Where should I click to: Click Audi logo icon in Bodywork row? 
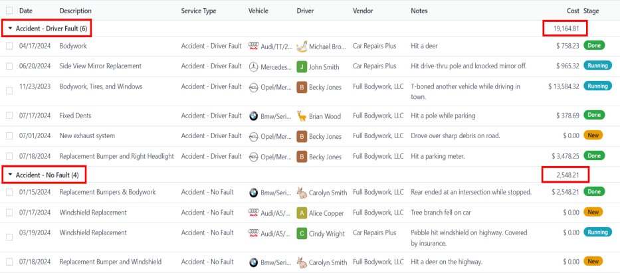pos(253,46)
